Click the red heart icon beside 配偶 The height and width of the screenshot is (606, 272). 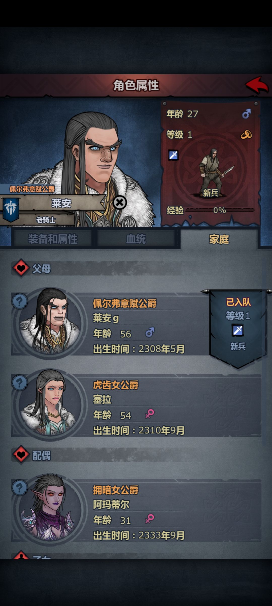click(21, 455)
